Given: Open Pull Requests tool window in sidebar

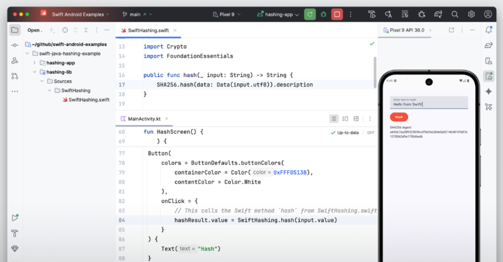Looking at the screenshot, I should click(15, 76).
